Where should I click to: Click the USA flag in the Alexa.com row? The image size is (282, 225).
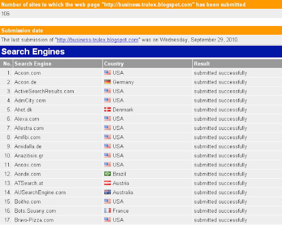[x=108, y=118]
